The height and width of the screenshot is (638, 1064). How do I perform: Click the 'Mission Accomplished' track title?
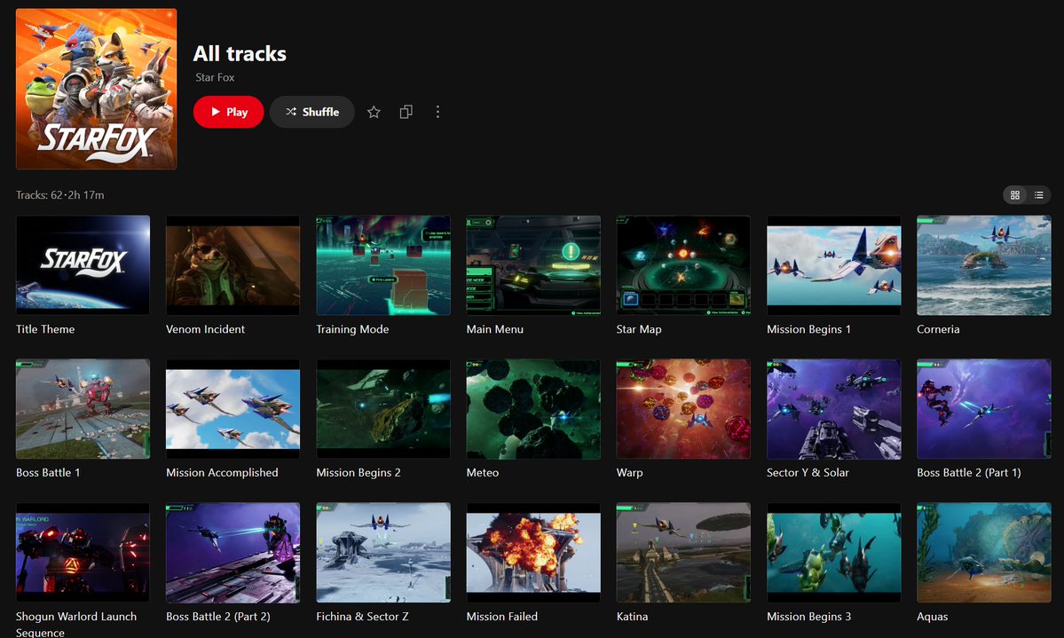point(222,472)
